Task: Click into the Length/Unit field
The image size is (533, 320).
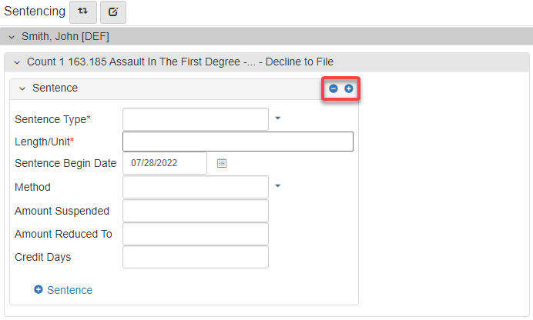Action: 237,142
